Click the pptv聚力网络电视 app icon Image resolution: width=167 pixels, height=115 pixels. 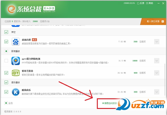pyautogui.click(x=16, y=61)
